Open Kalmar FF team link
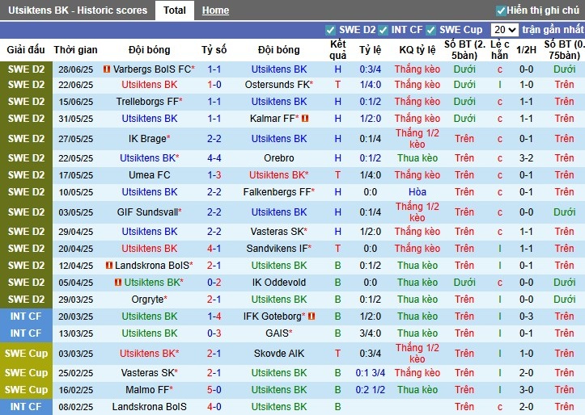 tap(273, 119)
